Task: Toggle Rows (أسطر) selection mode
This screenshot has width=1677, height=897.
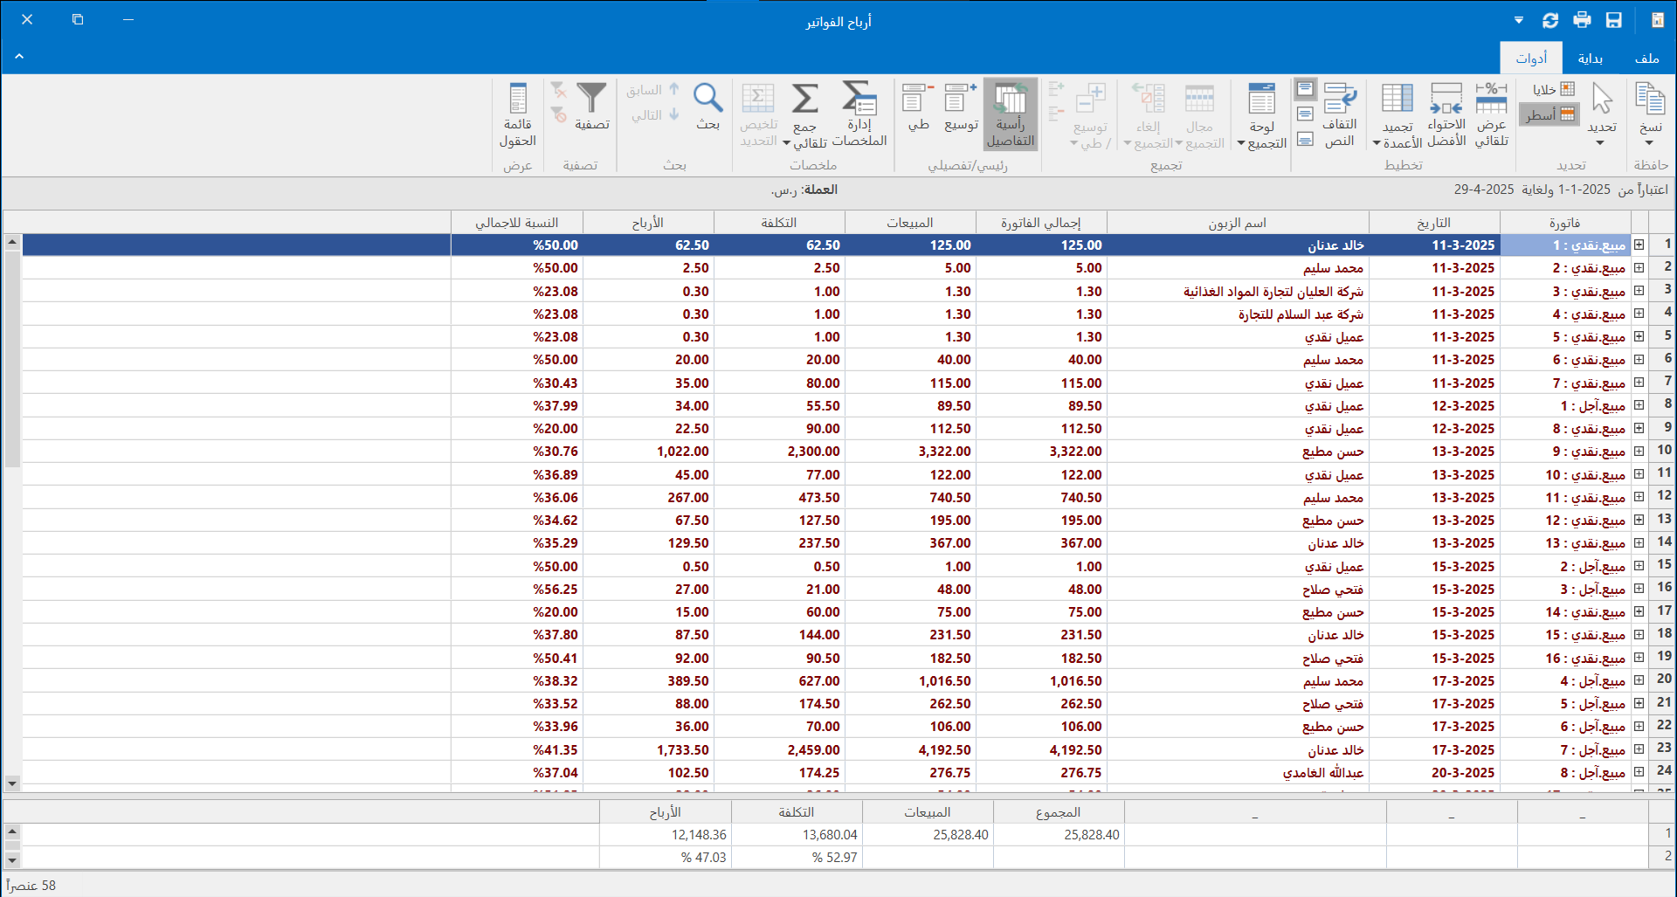Action: point(1550,114)
